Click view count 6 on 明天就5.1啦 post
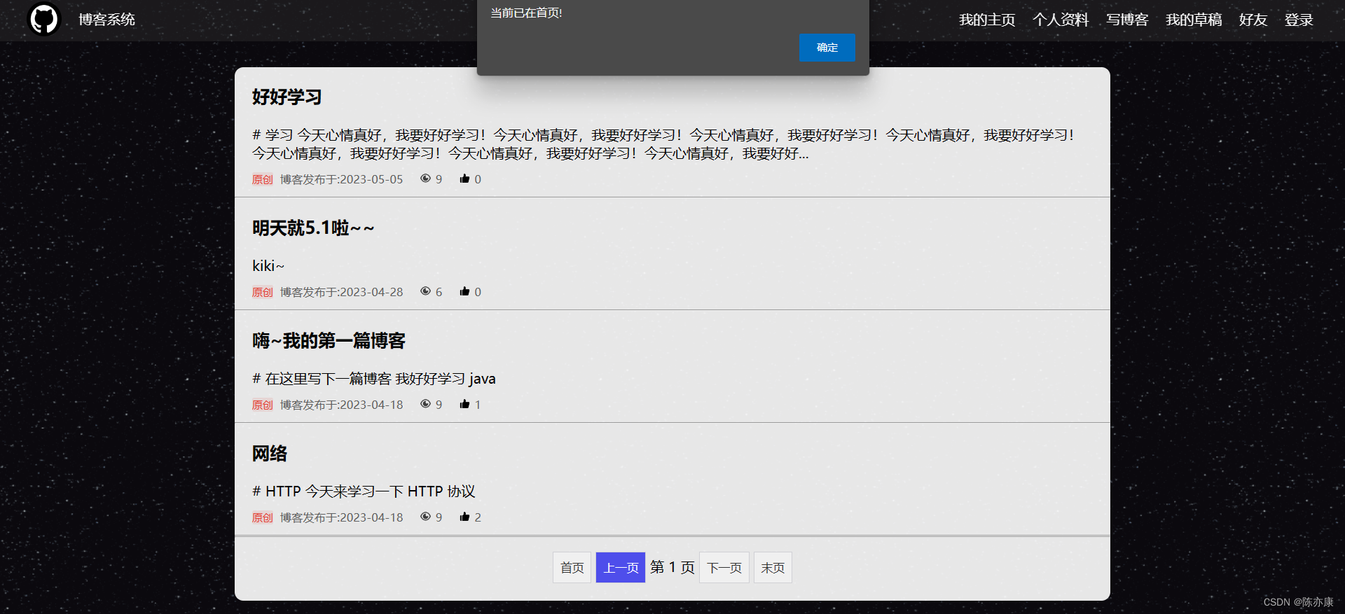The height and width of the screenshot is (614, 1345). [439, 292]
